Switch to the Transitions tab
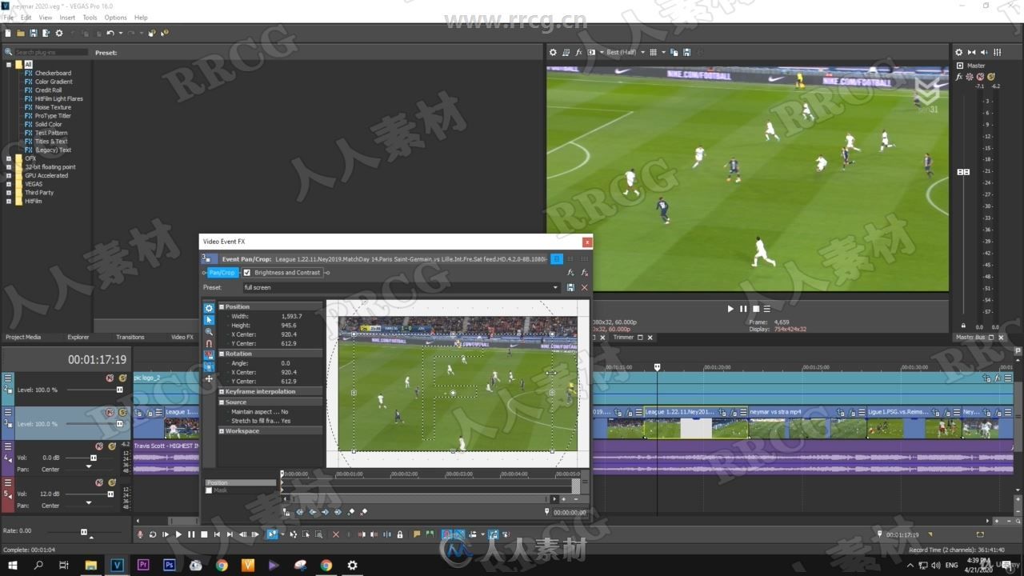This screenshot has height=576, width=1024. click(x=130, y=337)
